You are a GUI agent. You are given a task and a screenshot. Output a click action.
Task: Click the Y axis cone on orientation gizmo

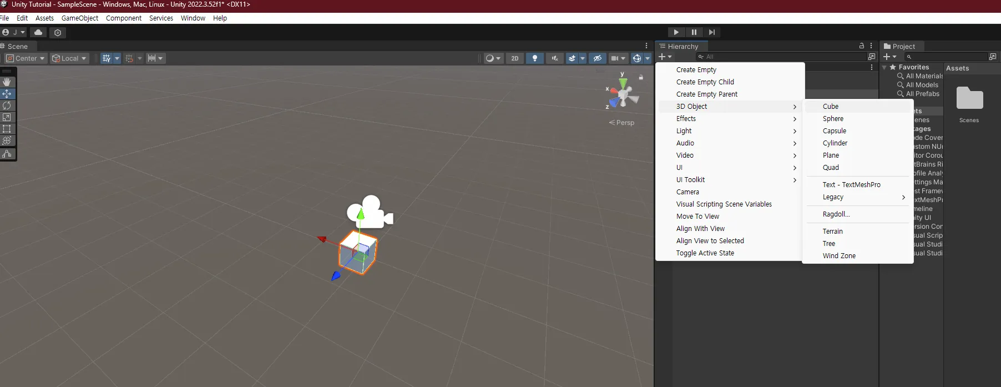tap(623, 83)
